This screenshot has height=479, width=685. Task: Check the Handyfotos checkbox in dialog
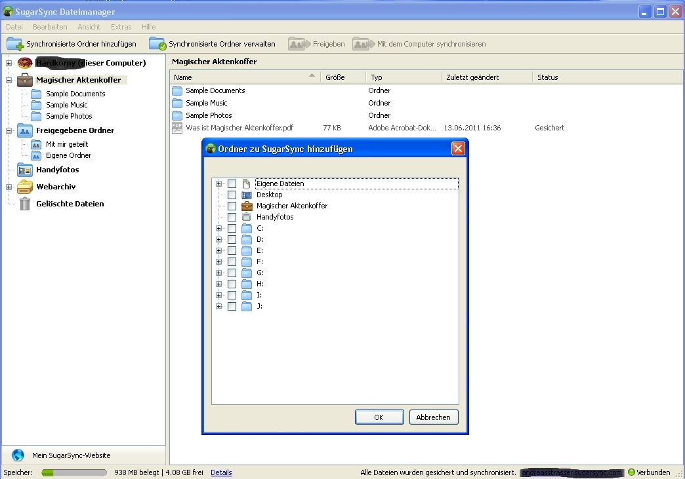[232, 218]
